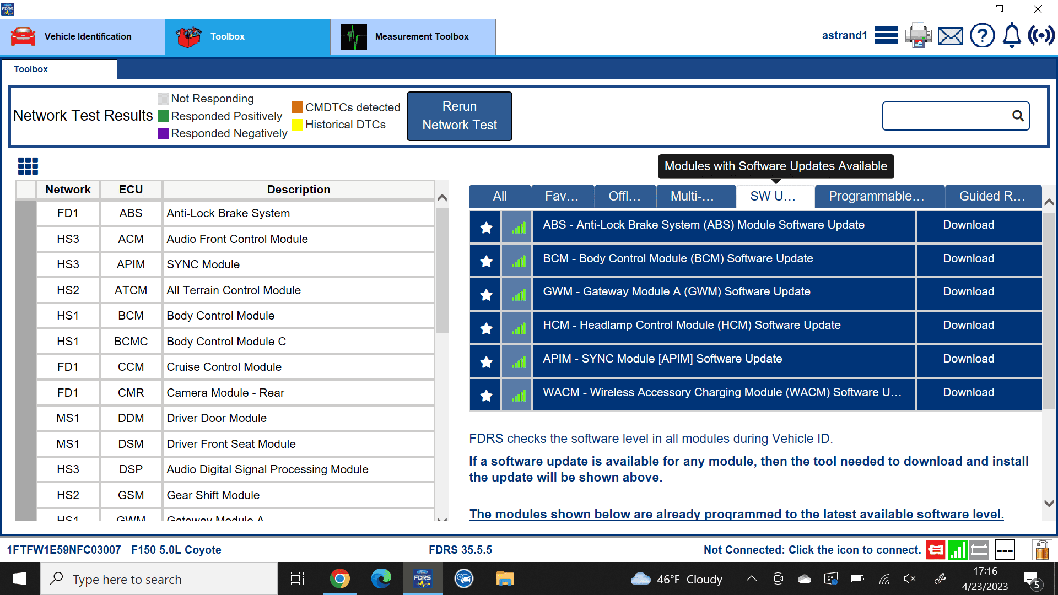
Task: Download the BCM software update
Action: click(x=968, y=258)
